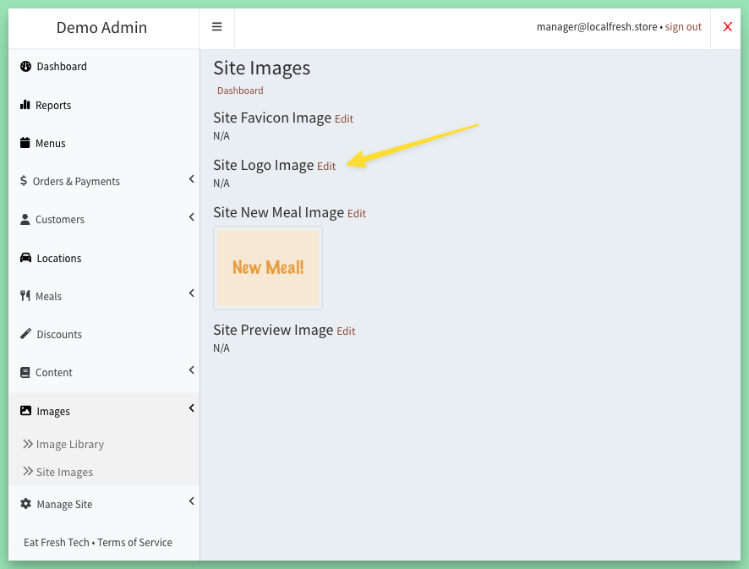Collapse the Images submenu chevron
The height and width of the screenshot is (569, 749).
coord(192,408)
